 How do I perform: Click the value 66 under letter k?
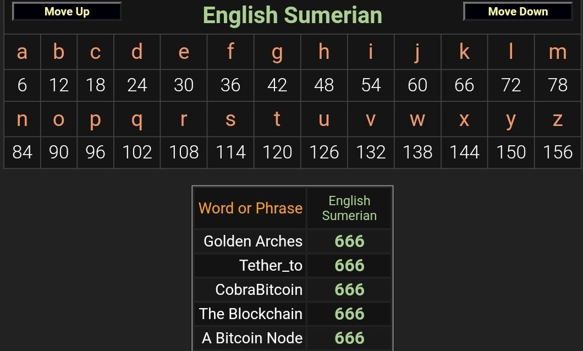(464, 85)
